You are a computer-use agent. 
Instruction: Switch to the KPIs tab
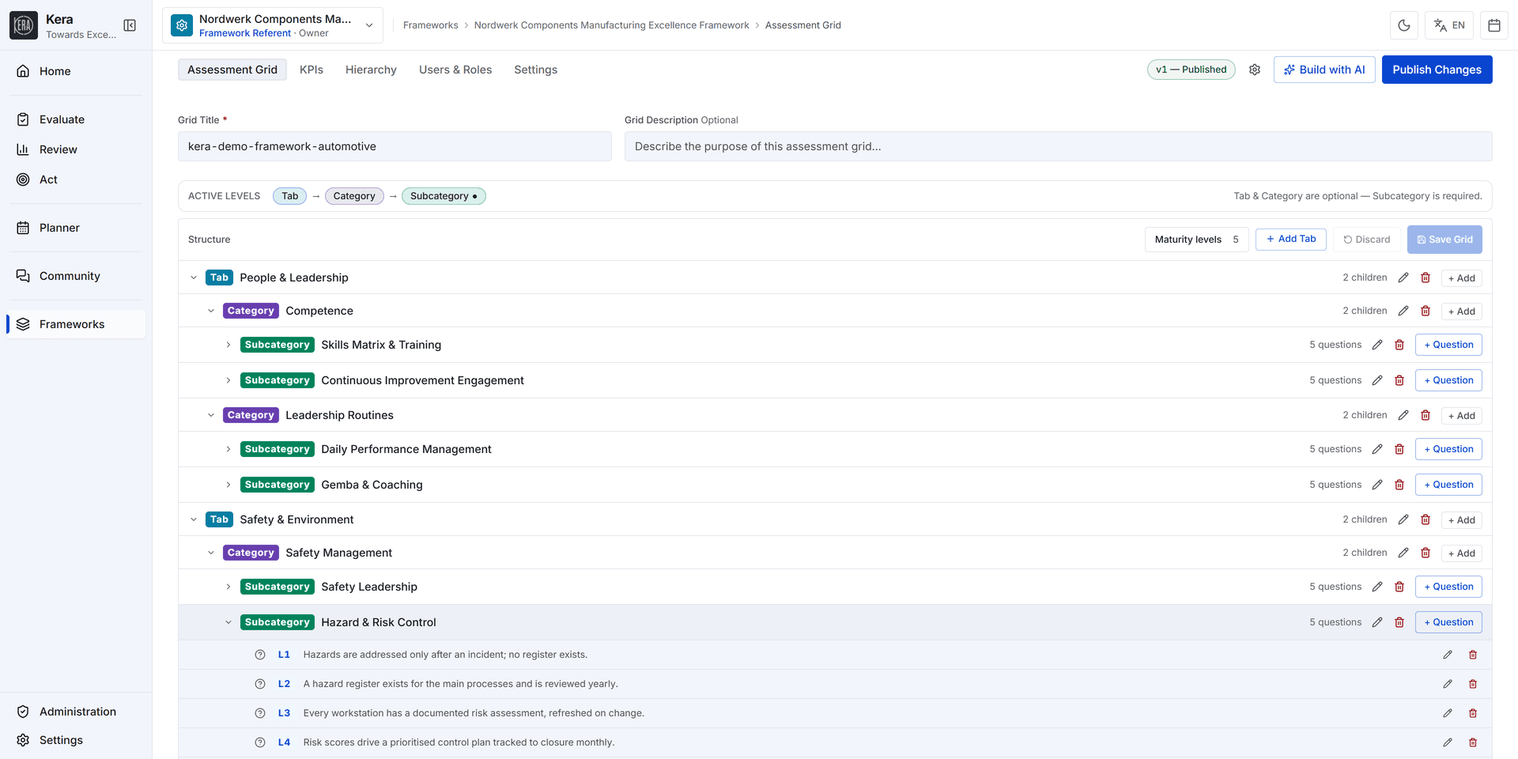point(312,70)
